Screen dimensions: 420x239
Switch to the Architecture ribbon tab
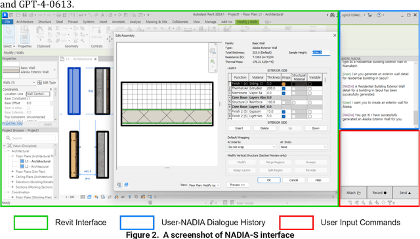pyautogui.click(x=25, y=22)
